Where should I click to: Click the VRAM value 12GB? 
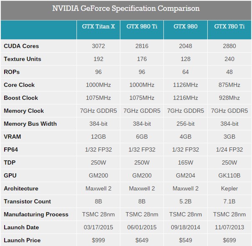point(98,137)
